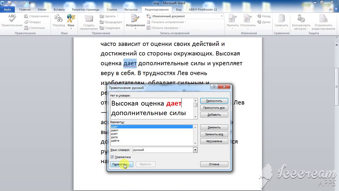Toggle the Грамматика checkbox
Image resolution: width=339 pixels, height=191 pixels.
point(112,157)
